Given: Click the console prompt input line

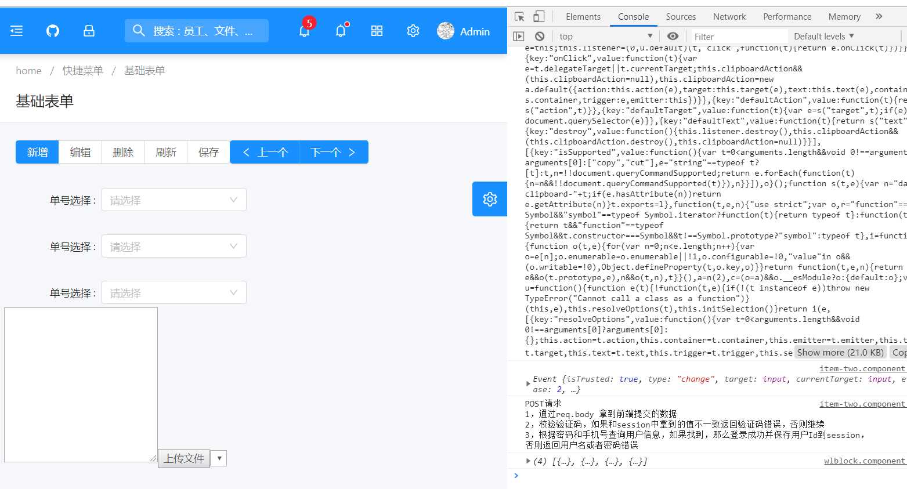Looking at the screenshot, I should (x=714, y=476).
